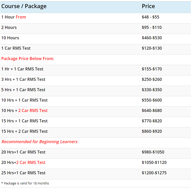Select "25 Hrs+1 Car RMS Test" package
The image size is (191, 189).
pyautogui.click(x=24, y=173)
